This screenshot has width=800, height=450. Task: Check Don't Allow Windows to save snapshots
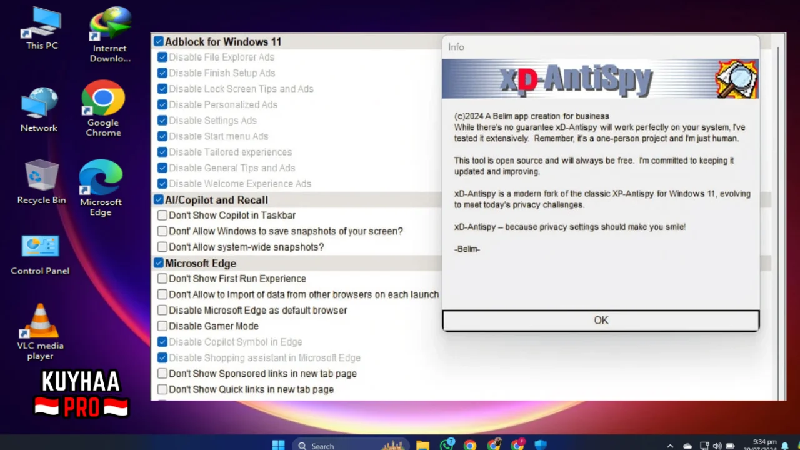[162, 231]
